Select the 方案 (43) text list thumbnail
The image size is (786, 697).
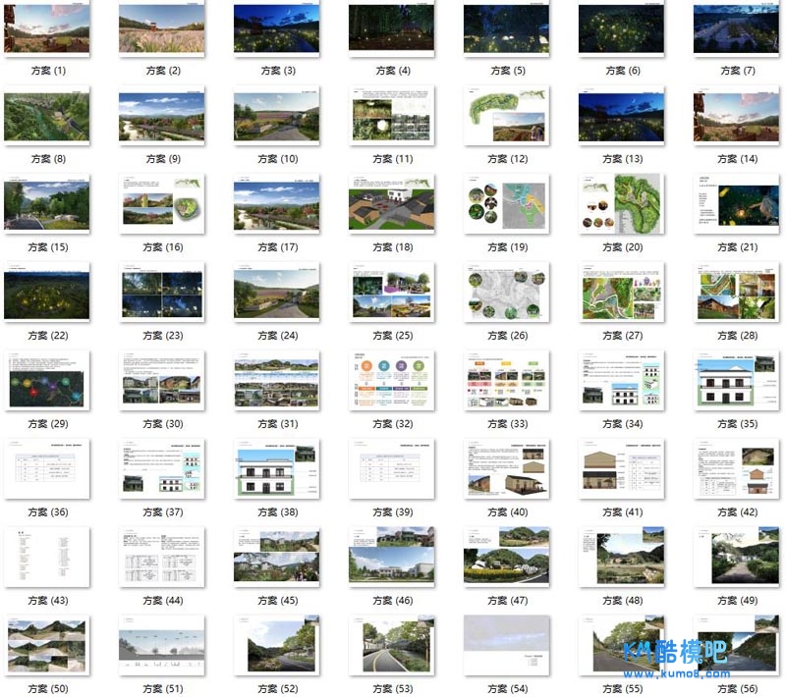pos(46,557)
